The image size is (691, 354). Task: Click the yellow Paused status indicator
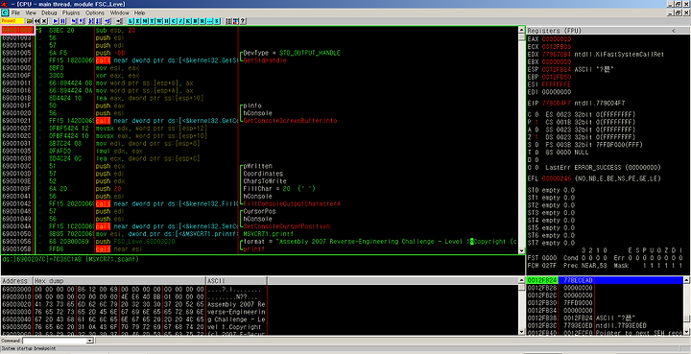(12, 21)
